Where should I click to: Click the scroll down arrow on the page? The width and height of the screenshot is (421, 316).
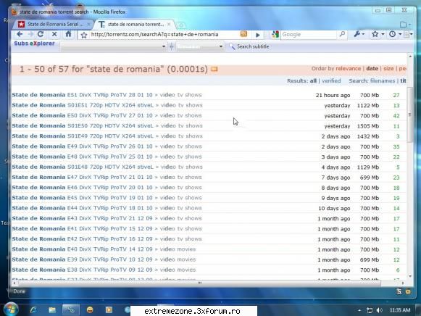tap(410, 276)
